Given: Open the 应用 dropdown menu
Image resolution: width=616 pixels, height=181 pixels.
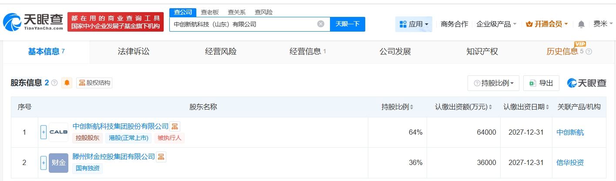Looking at the screenshot, I should pos(414,24).
